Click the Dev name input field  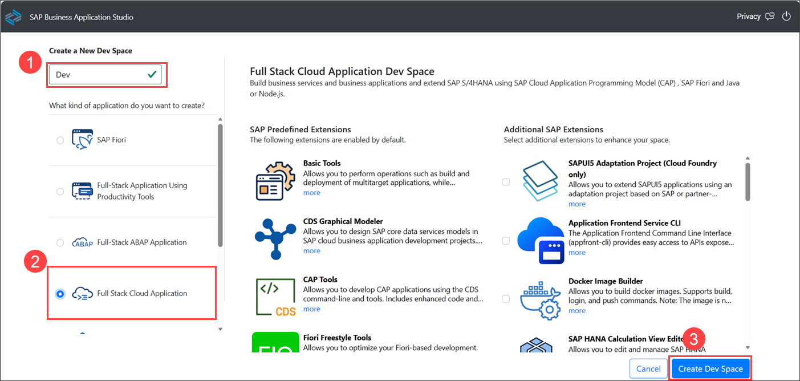point(105,75)
